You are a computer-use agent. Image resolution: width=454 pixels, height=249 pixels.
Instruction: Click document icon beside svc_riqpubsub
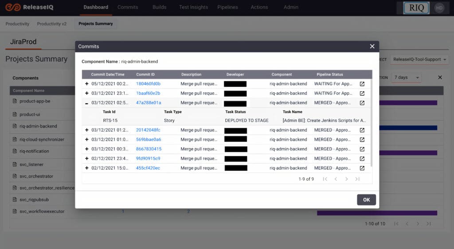tap(15, 199)
